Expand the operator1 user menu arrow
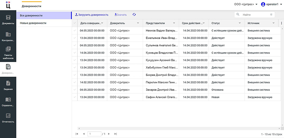 [281, 4]
